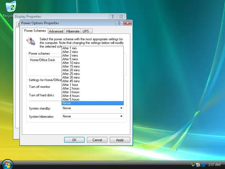Open the Hibernate tab
The height and width of the screenshot is (169, 225).
point(73,31)
